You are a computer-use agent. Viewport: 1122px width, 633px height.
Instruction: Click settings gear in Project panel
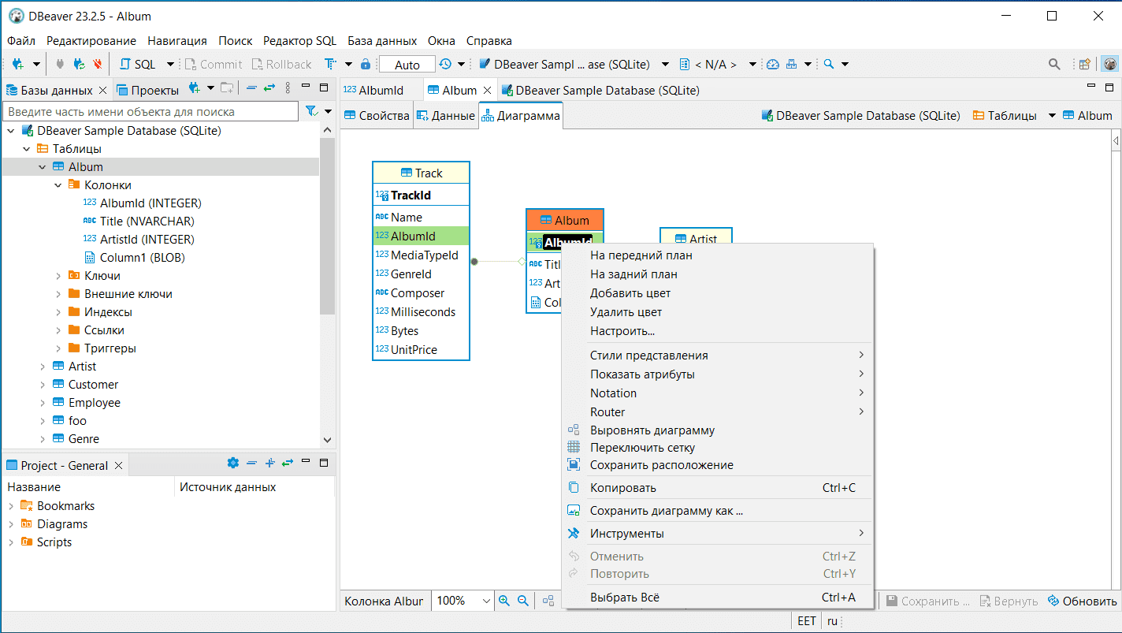(x=232, y=464)
